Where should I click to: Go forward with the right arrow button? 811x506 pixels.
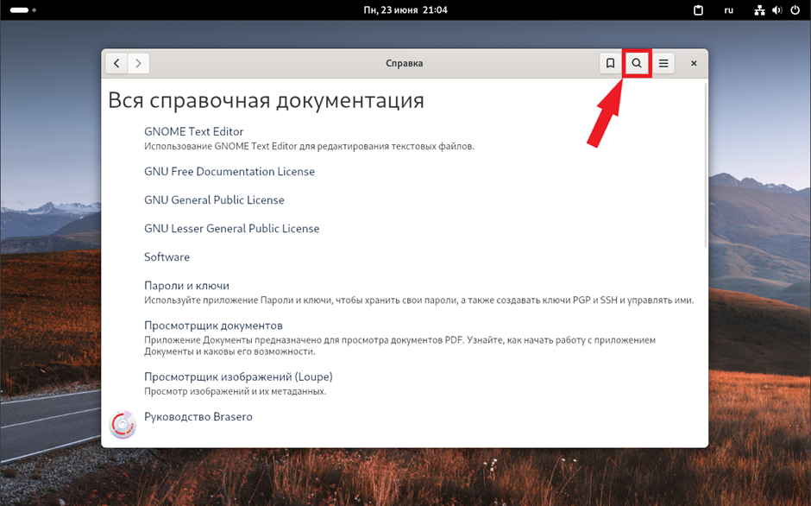138,63
